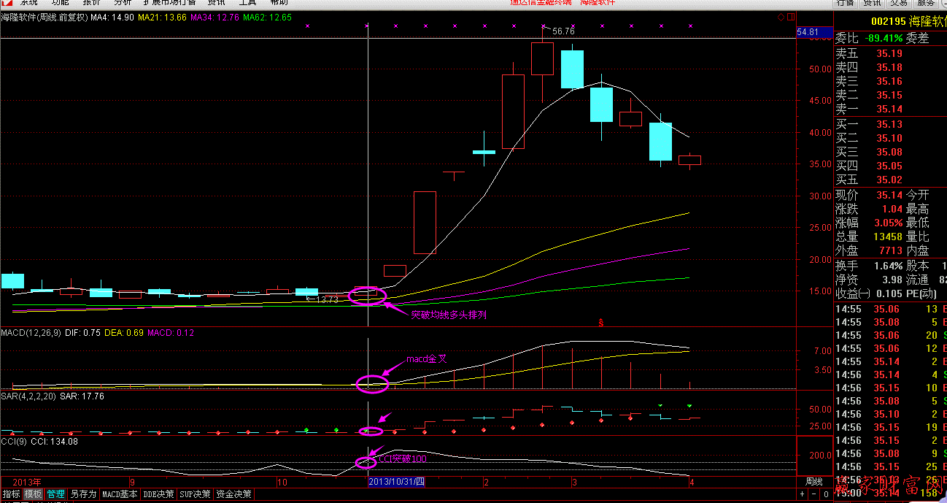Screen dimensions: 947x503
Task: Click the 卖一 price 35.14 in the order book
Action: click(x=889, y=109)
